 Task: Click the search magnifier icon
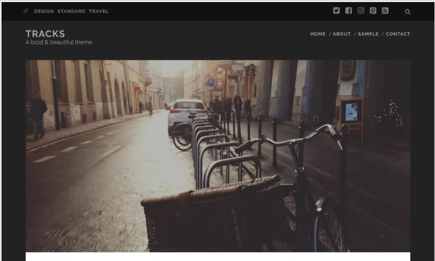coord(407,12)
